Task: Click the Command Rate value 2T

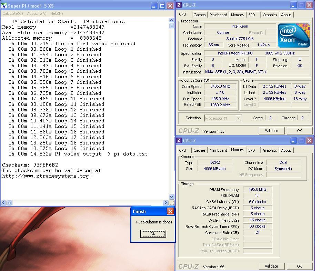Action: [x=258, y=232]
